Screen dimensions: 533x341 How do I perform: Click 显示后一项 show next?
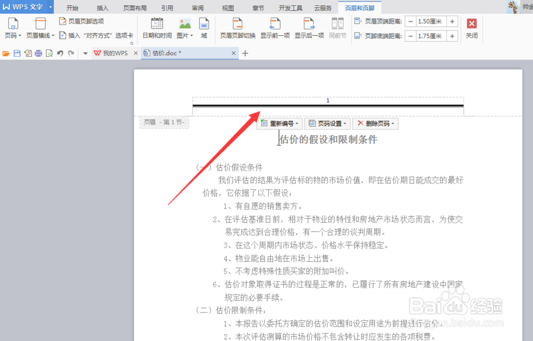309,28
